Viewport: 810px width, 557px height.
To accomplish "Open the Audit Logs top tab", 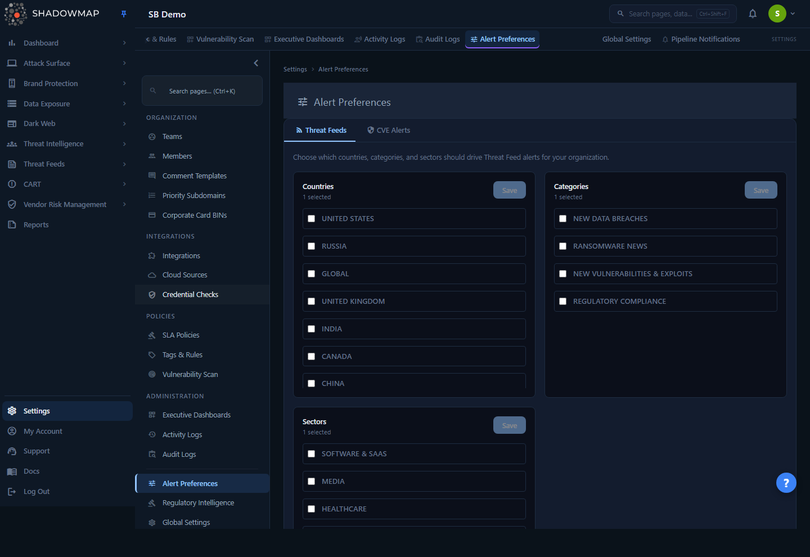I will pos(438,39).
